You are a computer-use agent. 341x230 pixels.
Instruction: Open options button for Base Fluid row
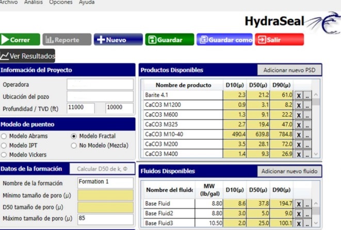tap(307, 205)
